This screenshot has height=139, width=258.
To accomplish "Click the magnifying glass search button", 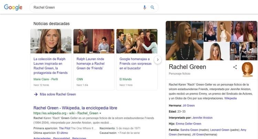I will coord(152,8).
